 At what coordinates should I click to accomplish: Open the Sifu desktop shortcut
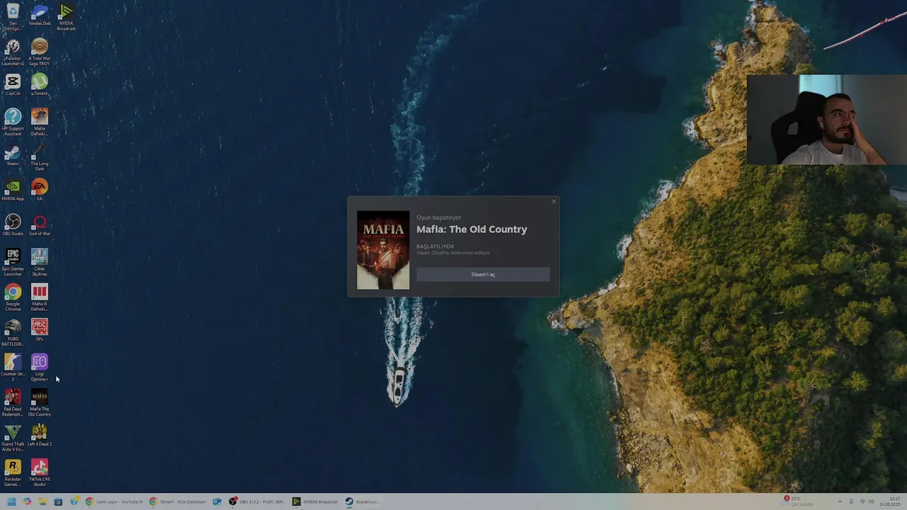coord(40,330)
